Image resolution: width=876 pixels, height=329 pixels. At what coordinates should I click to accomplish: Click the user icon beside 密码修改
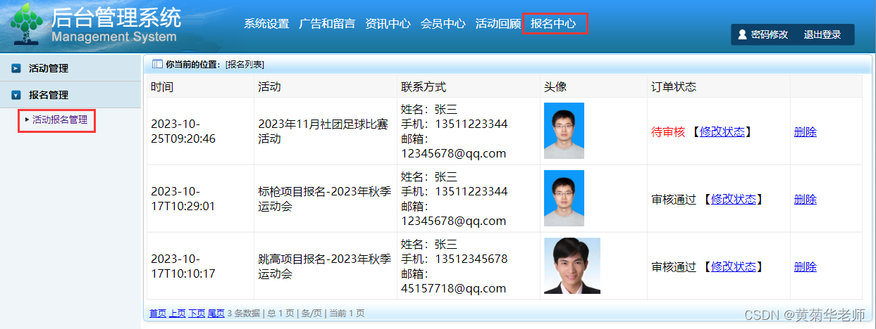[742, 34]
